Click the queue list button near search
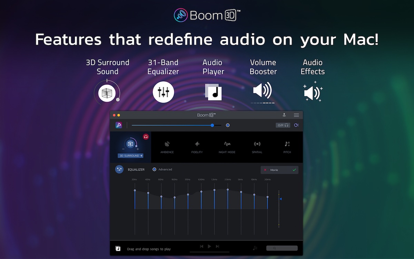414x259 pixels. (x=255, y=248)
